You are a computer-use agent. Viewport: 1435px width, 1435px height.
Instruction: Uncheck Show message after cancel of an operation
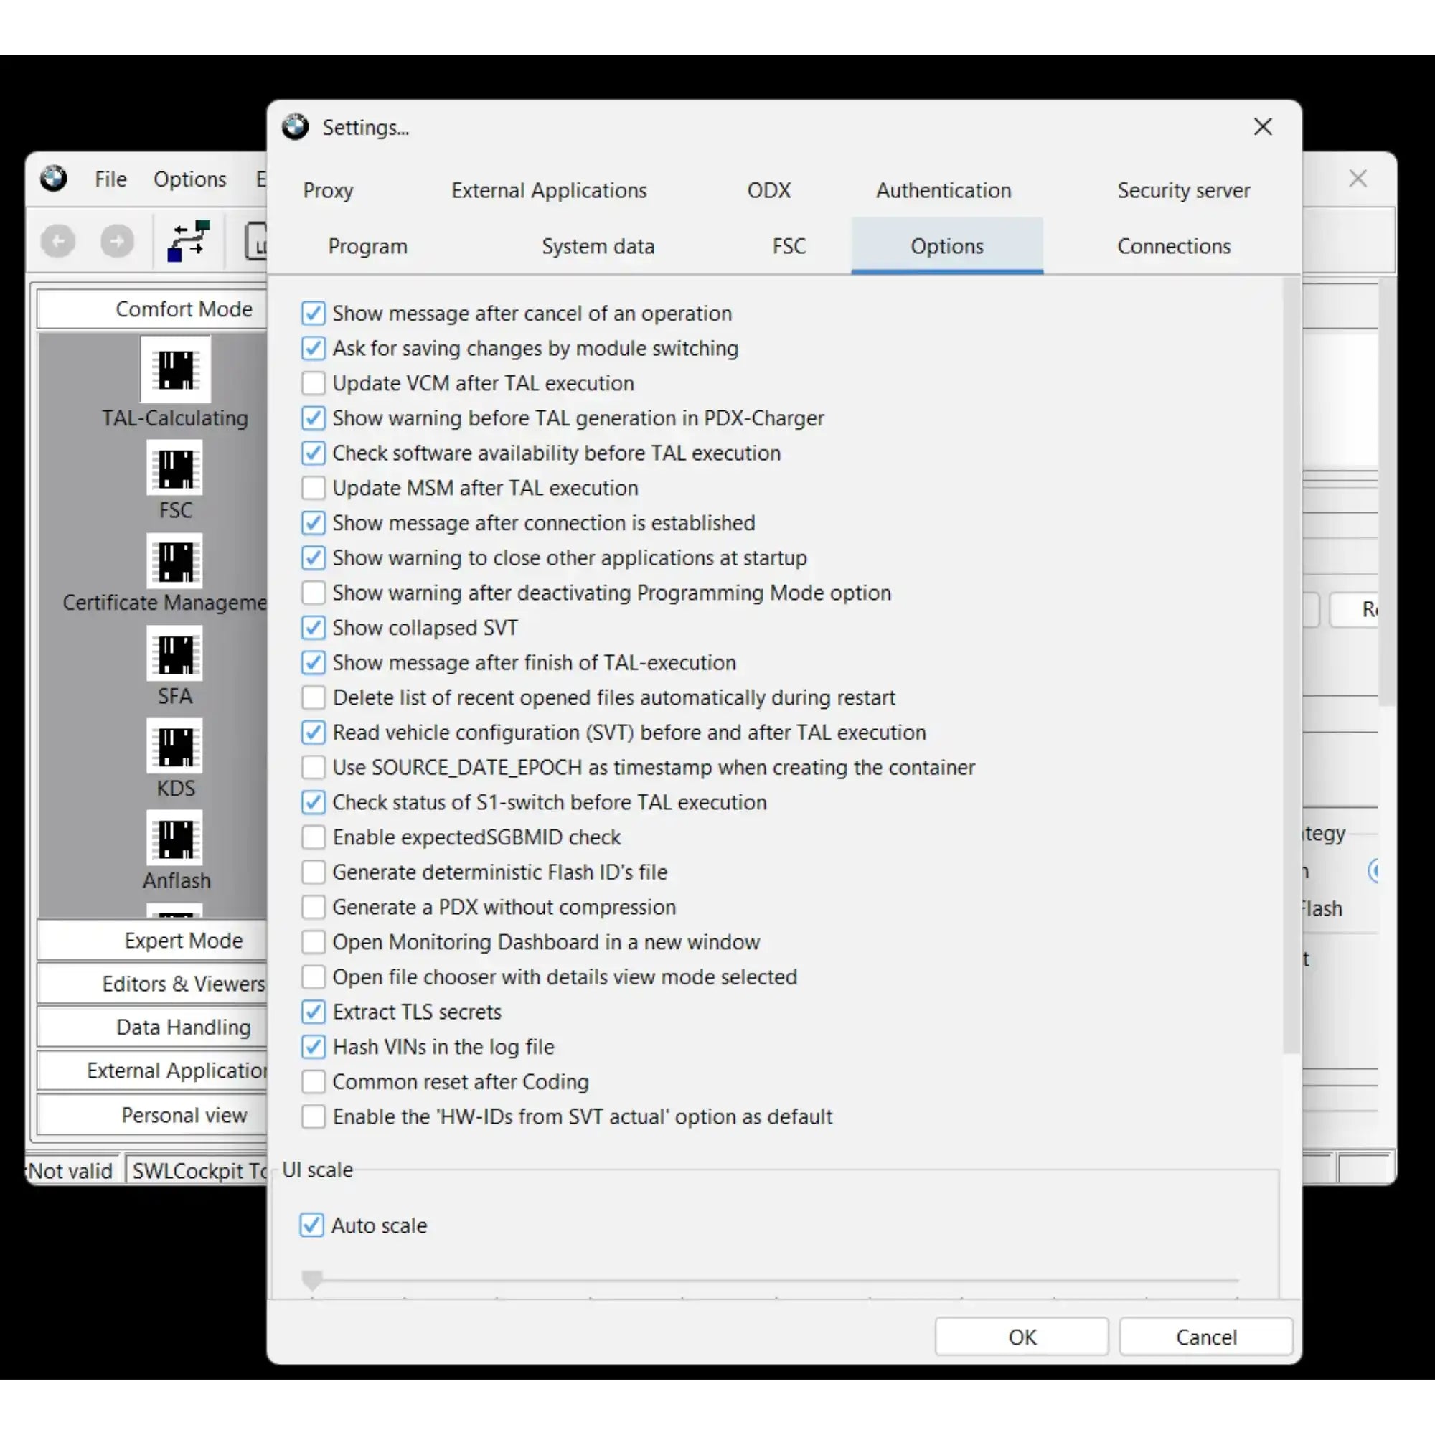[x=314, y=314]
